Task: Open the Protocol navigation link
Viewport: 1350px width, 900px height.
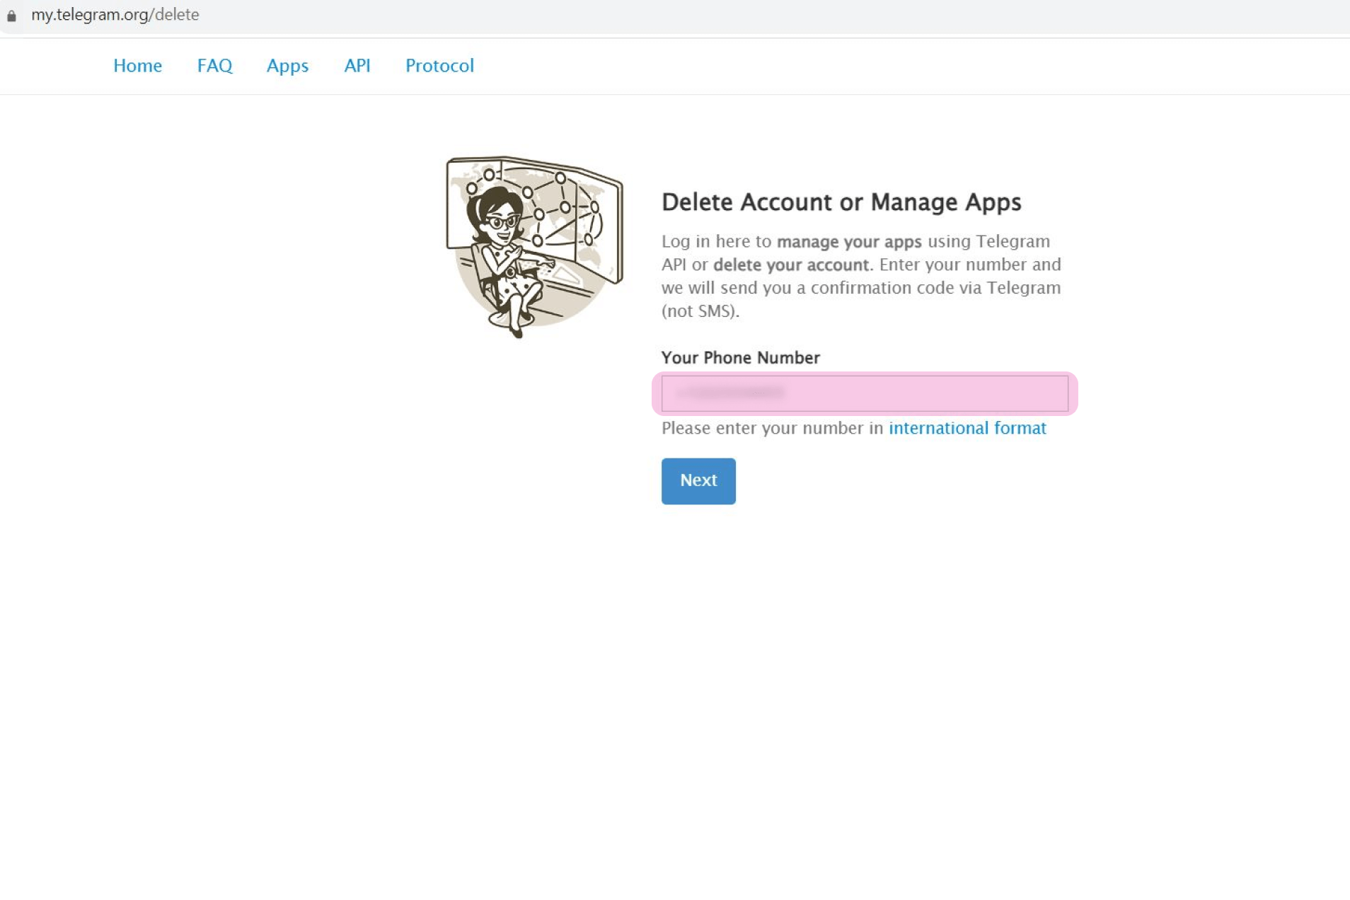Action: click(x=439, y=66)
